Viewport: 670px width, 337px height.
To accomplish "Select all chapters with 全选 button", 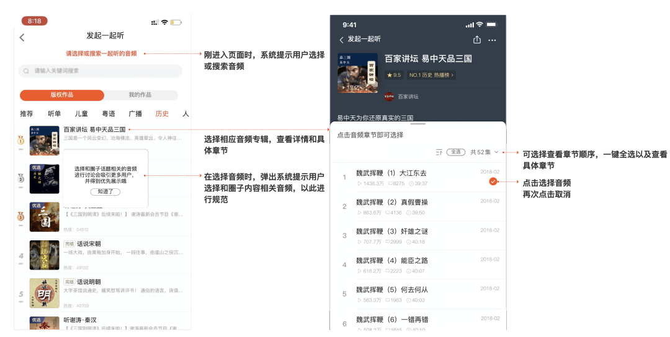I will (x=456, y=152).
